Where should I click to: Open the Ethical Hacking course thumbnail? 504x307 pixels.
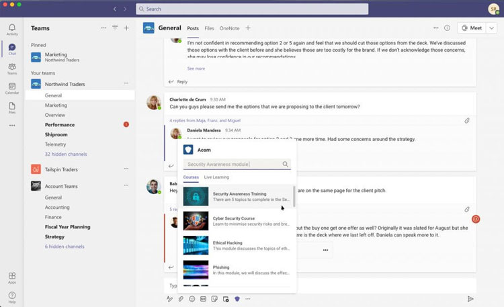click(196, 245)
